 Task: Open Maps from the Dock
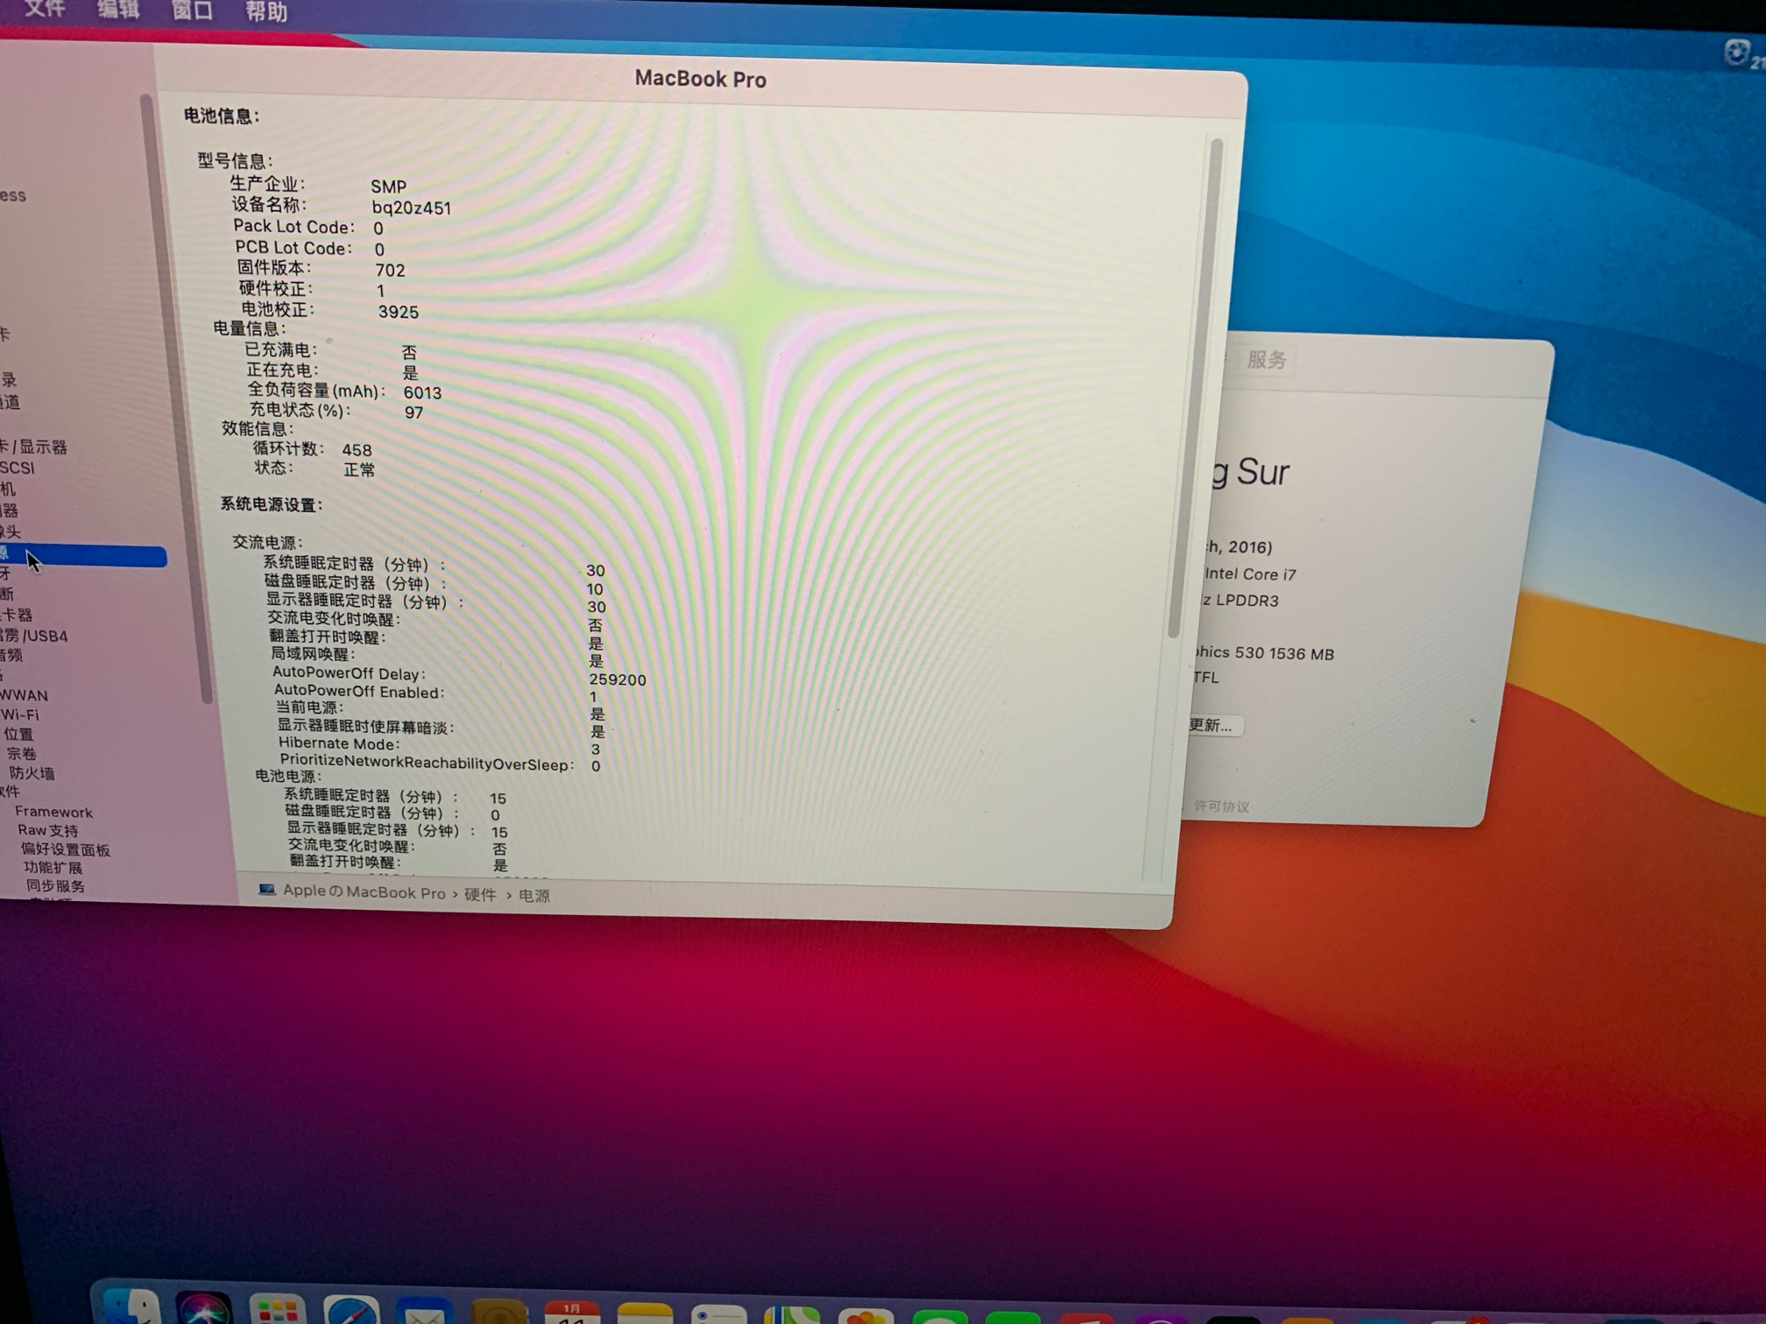[x=792, y=1314]
